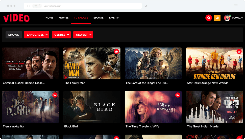Go to the HOME menu item
Image resolution: width=245 pixels, height=139 pixels.
pos(49,18)
